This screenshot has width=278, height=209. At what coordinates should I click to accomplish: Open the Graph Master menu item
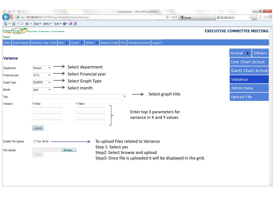[x=21, y=43]
